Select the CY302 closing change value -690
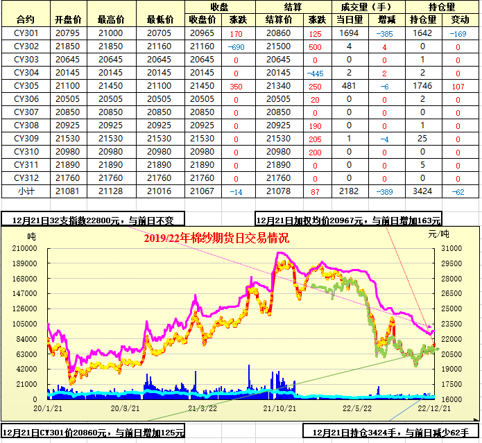 coord(236,46)
